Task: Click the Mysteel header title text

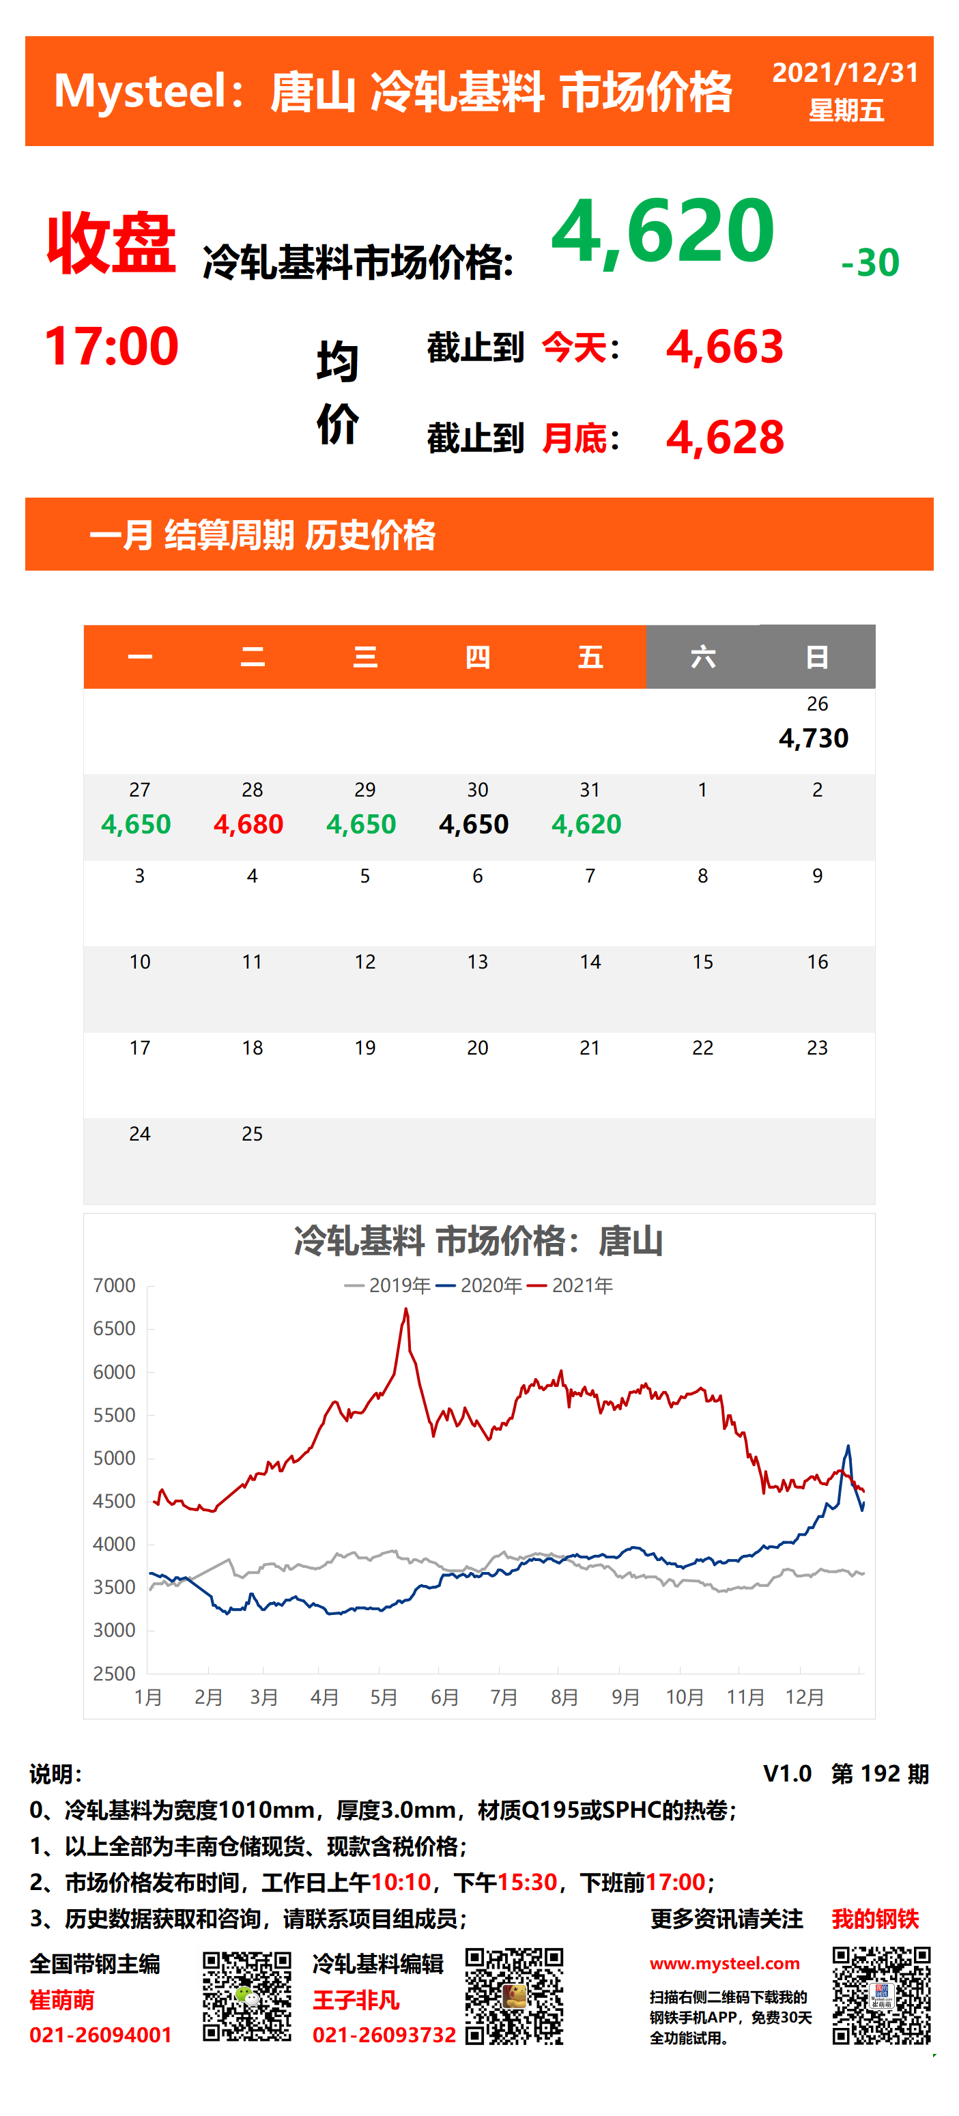Action: pyautogui.click(x=392, y=90)
